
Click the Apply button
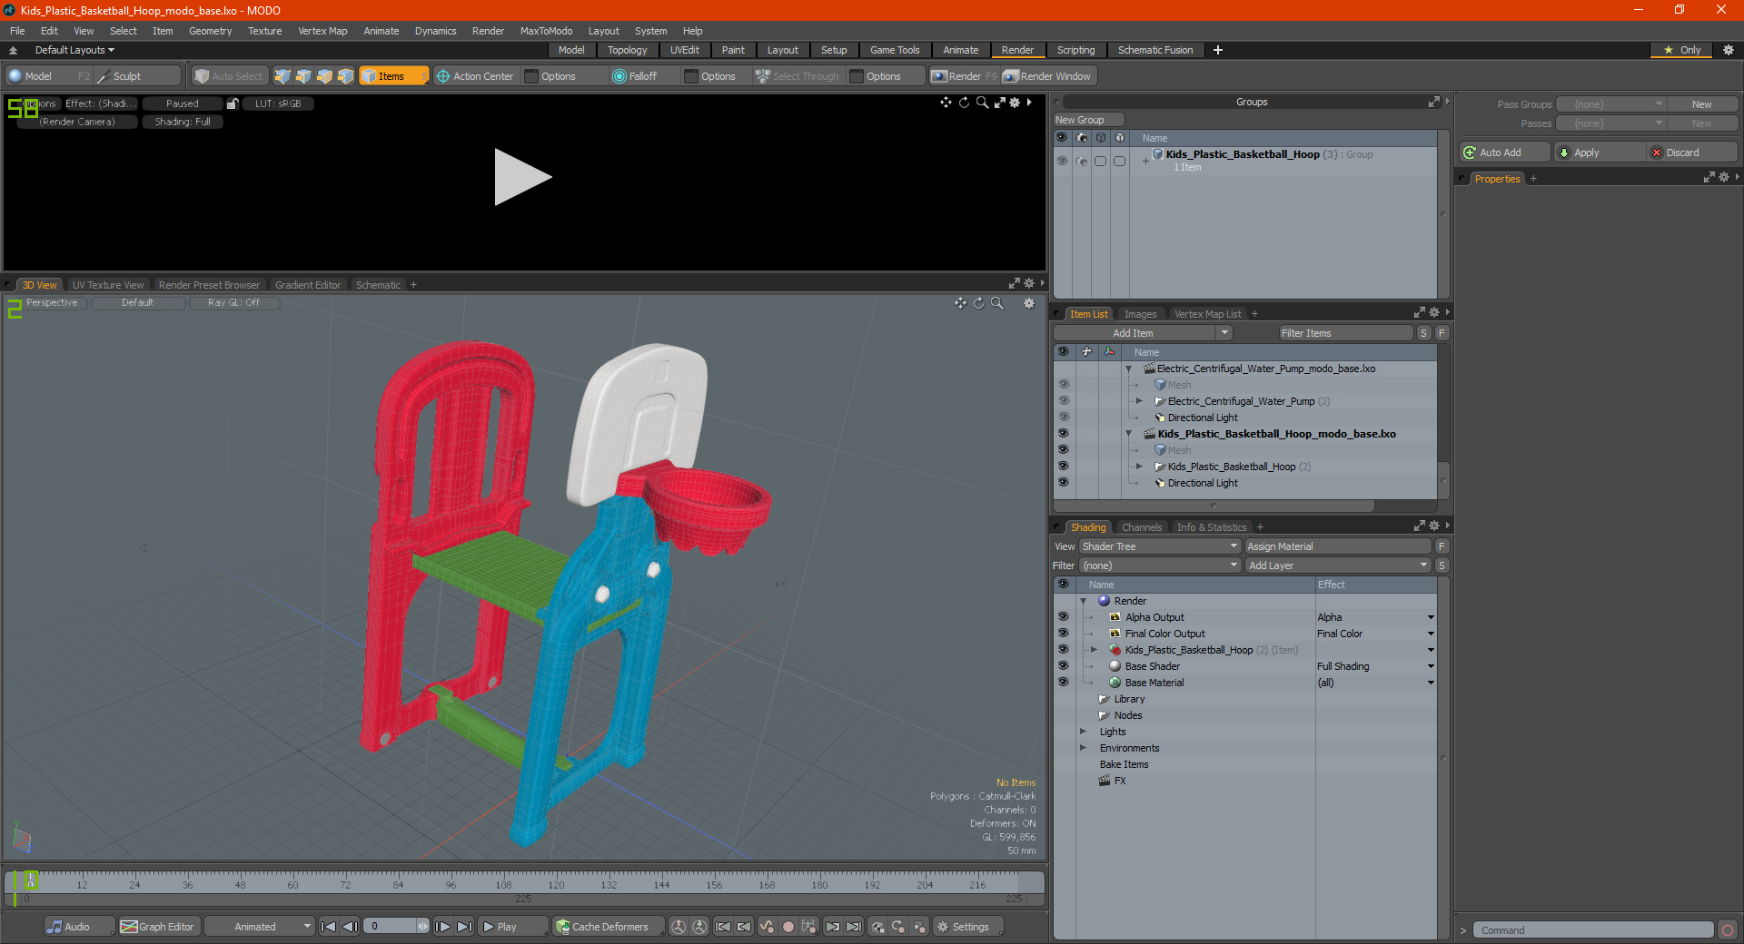[1599, 152]
